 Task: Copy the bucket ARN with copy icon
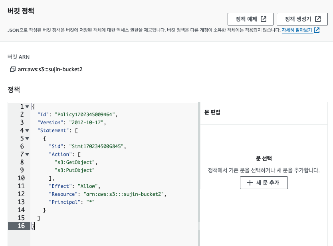12,69
